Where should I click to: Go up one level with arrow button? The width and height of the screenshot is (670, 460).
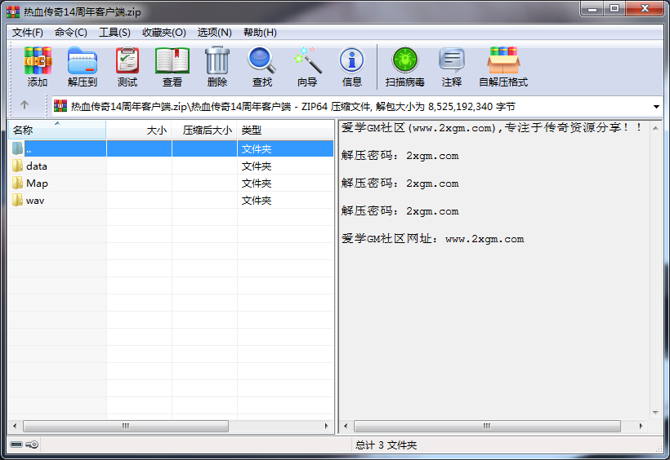click(x=25, y=104)
